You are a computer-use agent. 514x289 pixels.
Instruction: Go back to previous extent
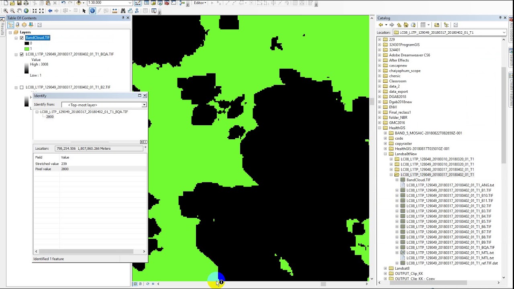coord(50,11)
